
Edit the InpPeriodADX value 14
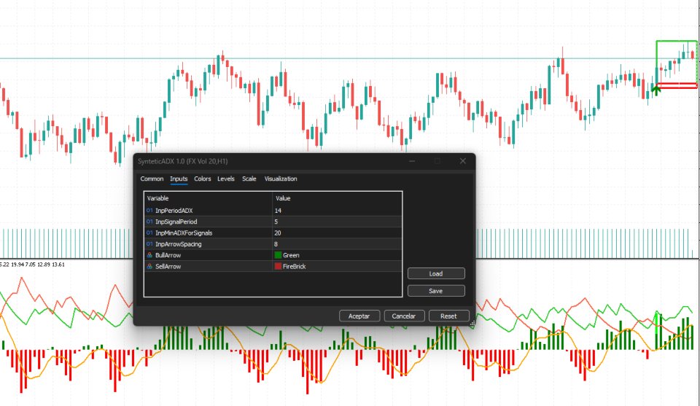click(x=337, y=211)
